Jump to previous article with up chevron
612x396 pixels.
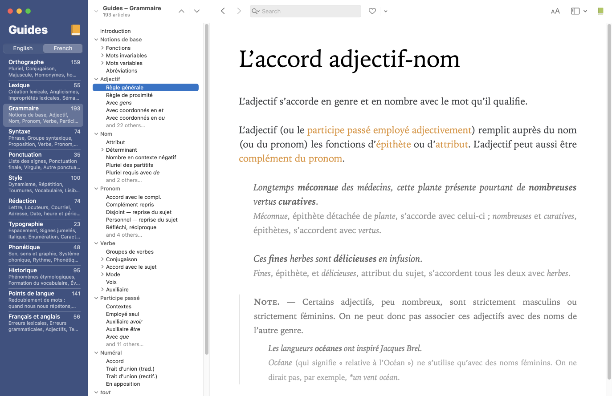pos(181,11)
